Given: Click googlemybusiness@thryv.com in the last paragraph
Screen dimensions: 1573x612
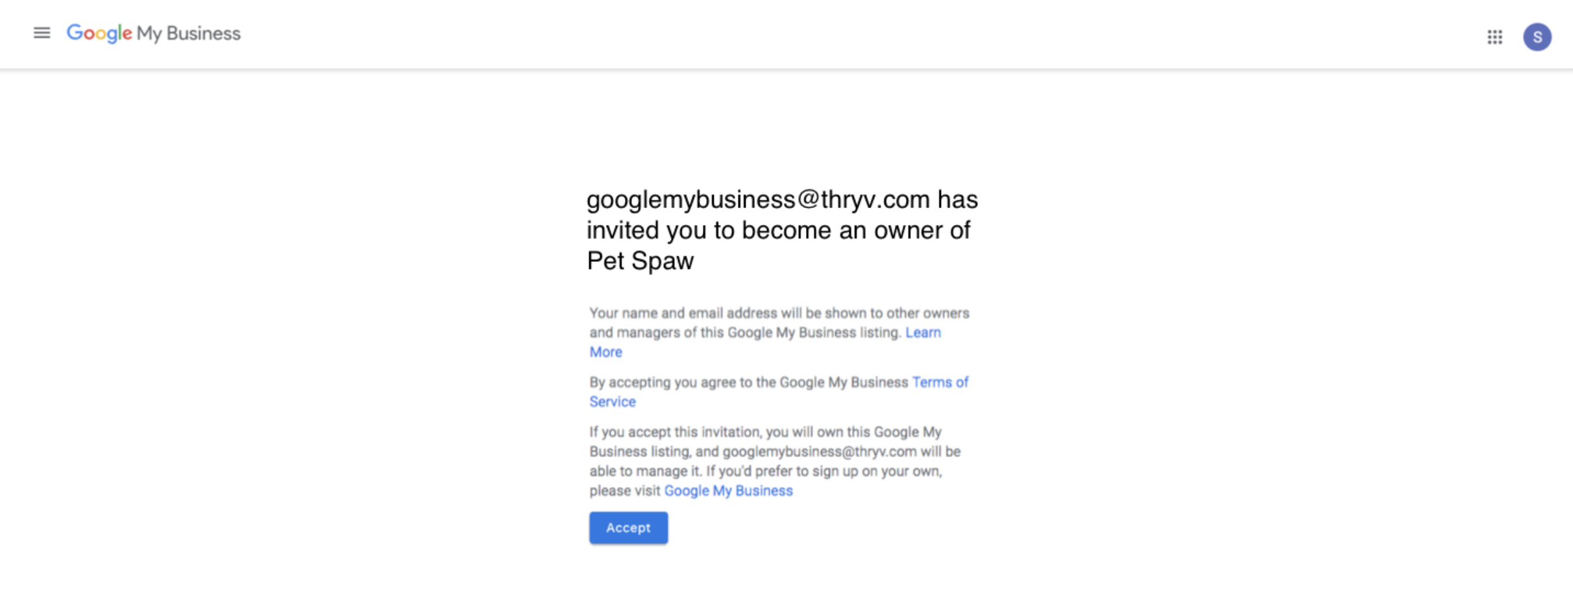Looking at the screenshot, I should point(820,451).
